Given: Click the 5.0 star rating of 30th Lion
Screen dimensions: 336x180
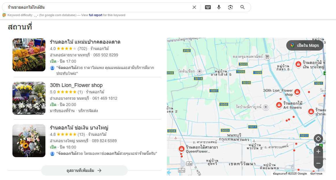Looking at the screenshot, I should [x=66, y=92].
